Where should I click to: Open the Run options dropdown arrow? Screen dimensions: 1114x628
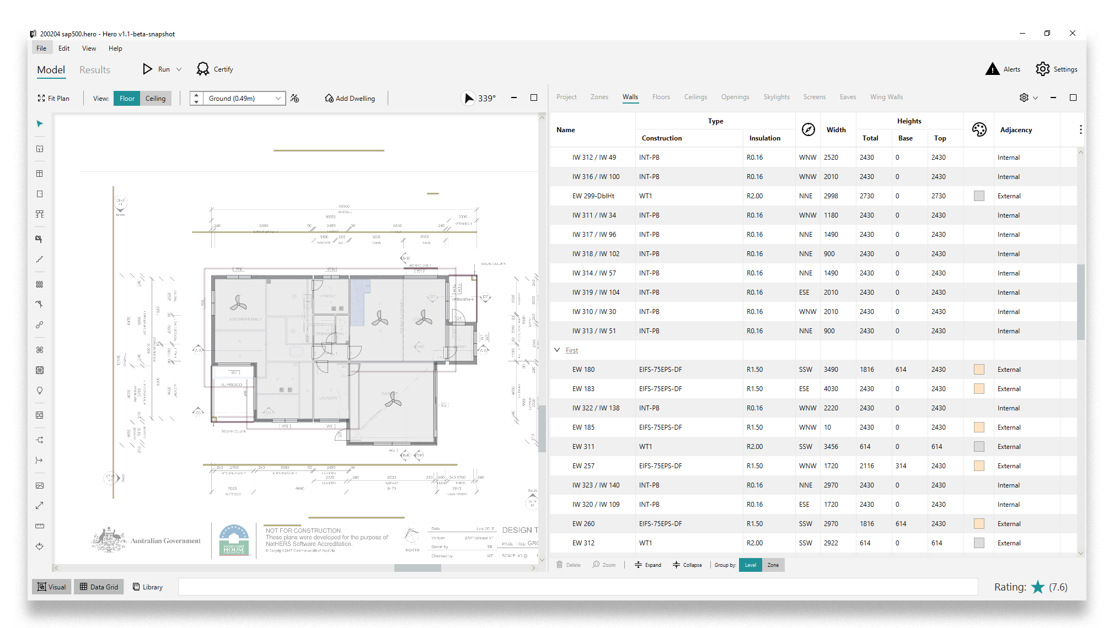coord(179,69)
